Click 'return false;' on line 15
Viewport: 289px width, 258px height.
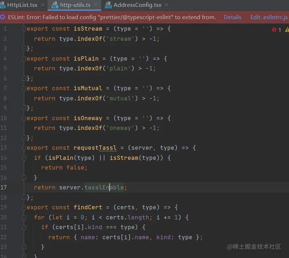tap(64, 167)
